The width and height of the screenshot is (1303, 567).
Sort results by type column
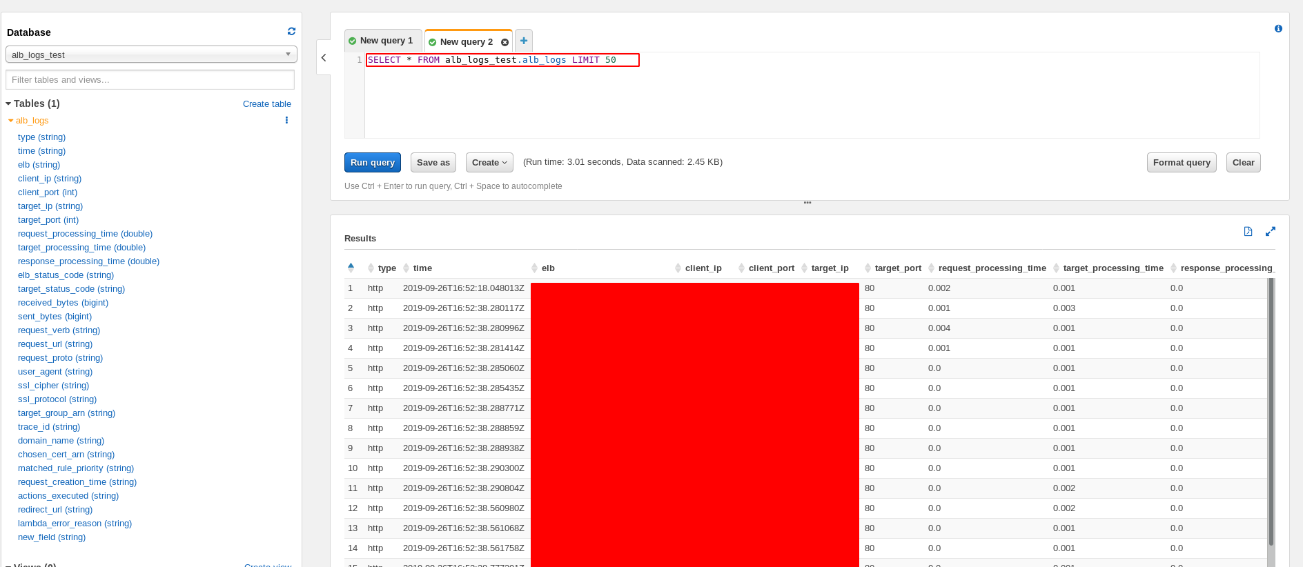tap(386, 268)
